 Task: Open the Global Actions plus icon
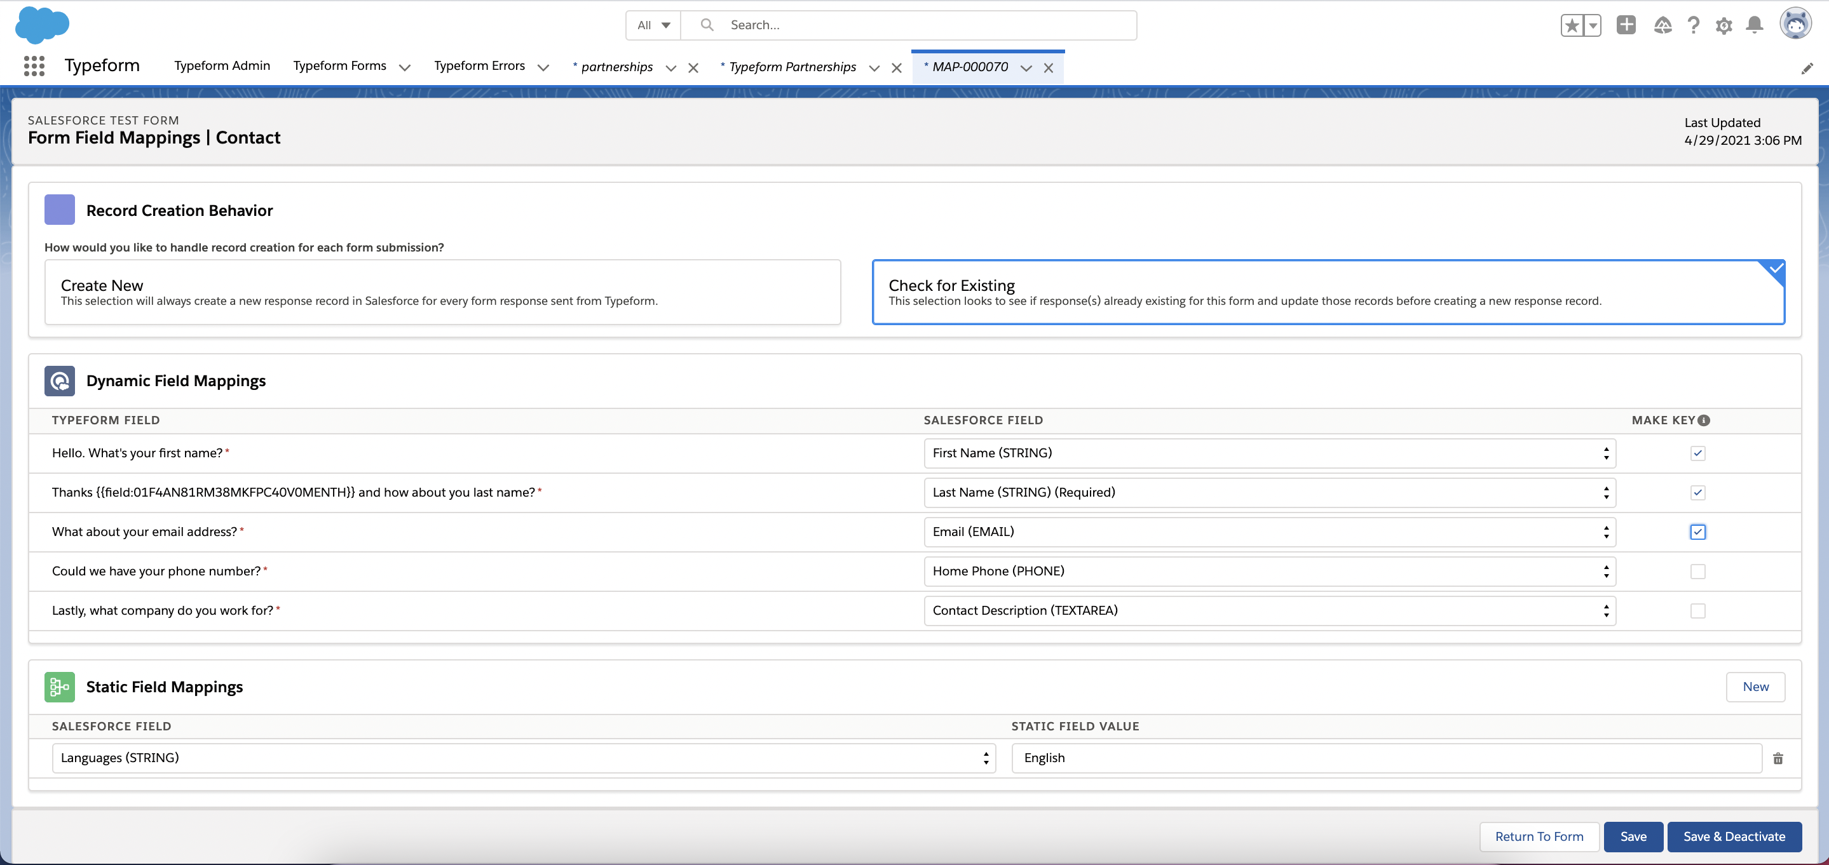[1626, 25]
